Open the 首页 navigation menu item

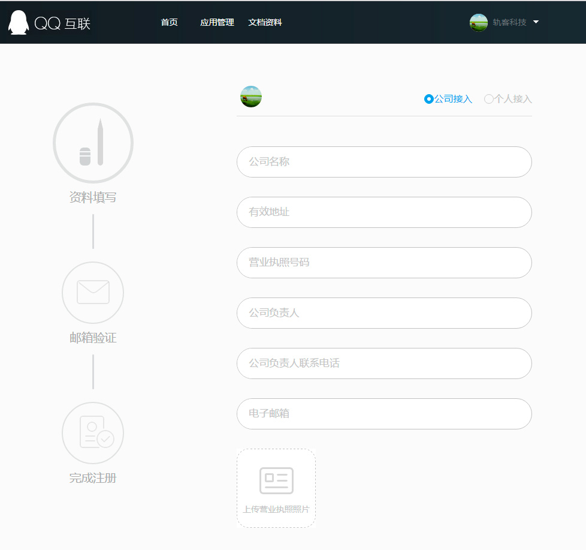(x=169, y=23)
